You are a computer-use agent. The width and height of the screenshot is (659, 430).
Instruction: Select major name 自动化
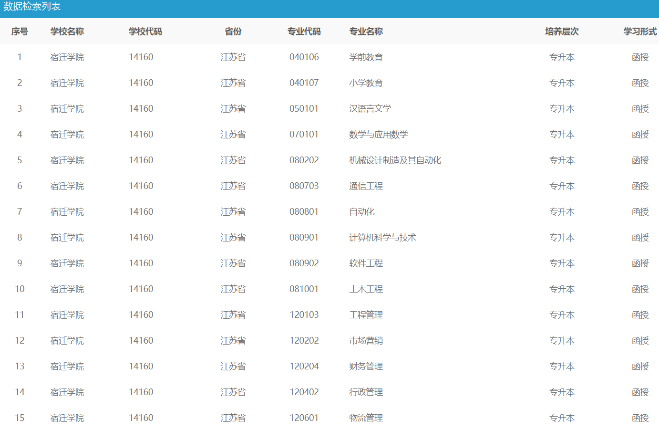pyautogui.click(x=362, y=212)
